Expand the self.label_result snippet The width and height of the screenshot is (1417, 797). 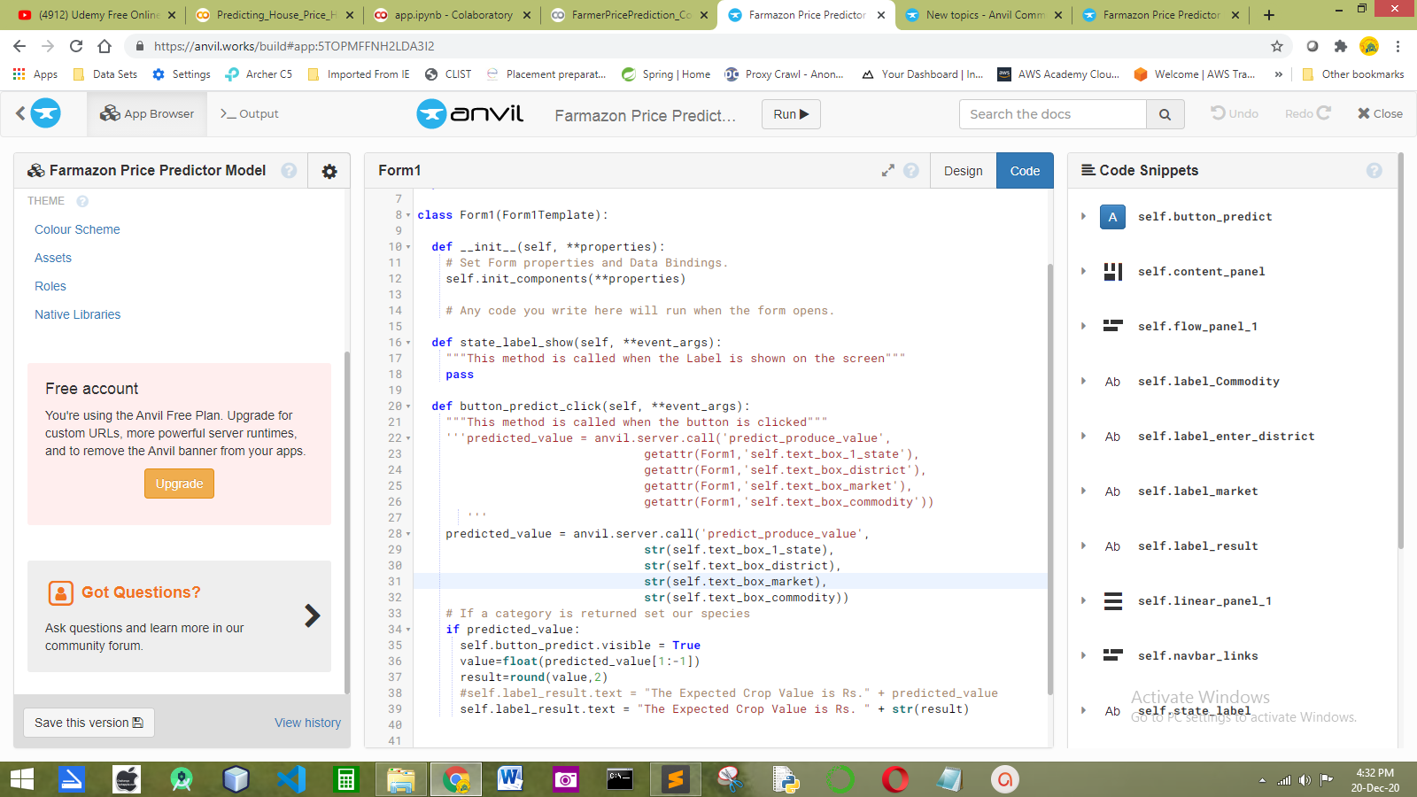(x=1084, y=546)
